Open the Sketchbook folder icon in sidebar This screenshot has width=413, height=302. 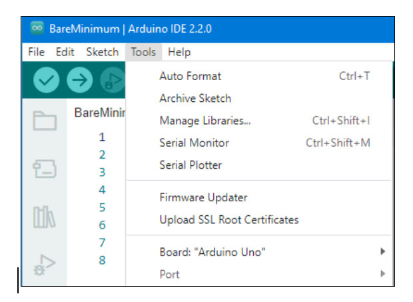(45, 121)
